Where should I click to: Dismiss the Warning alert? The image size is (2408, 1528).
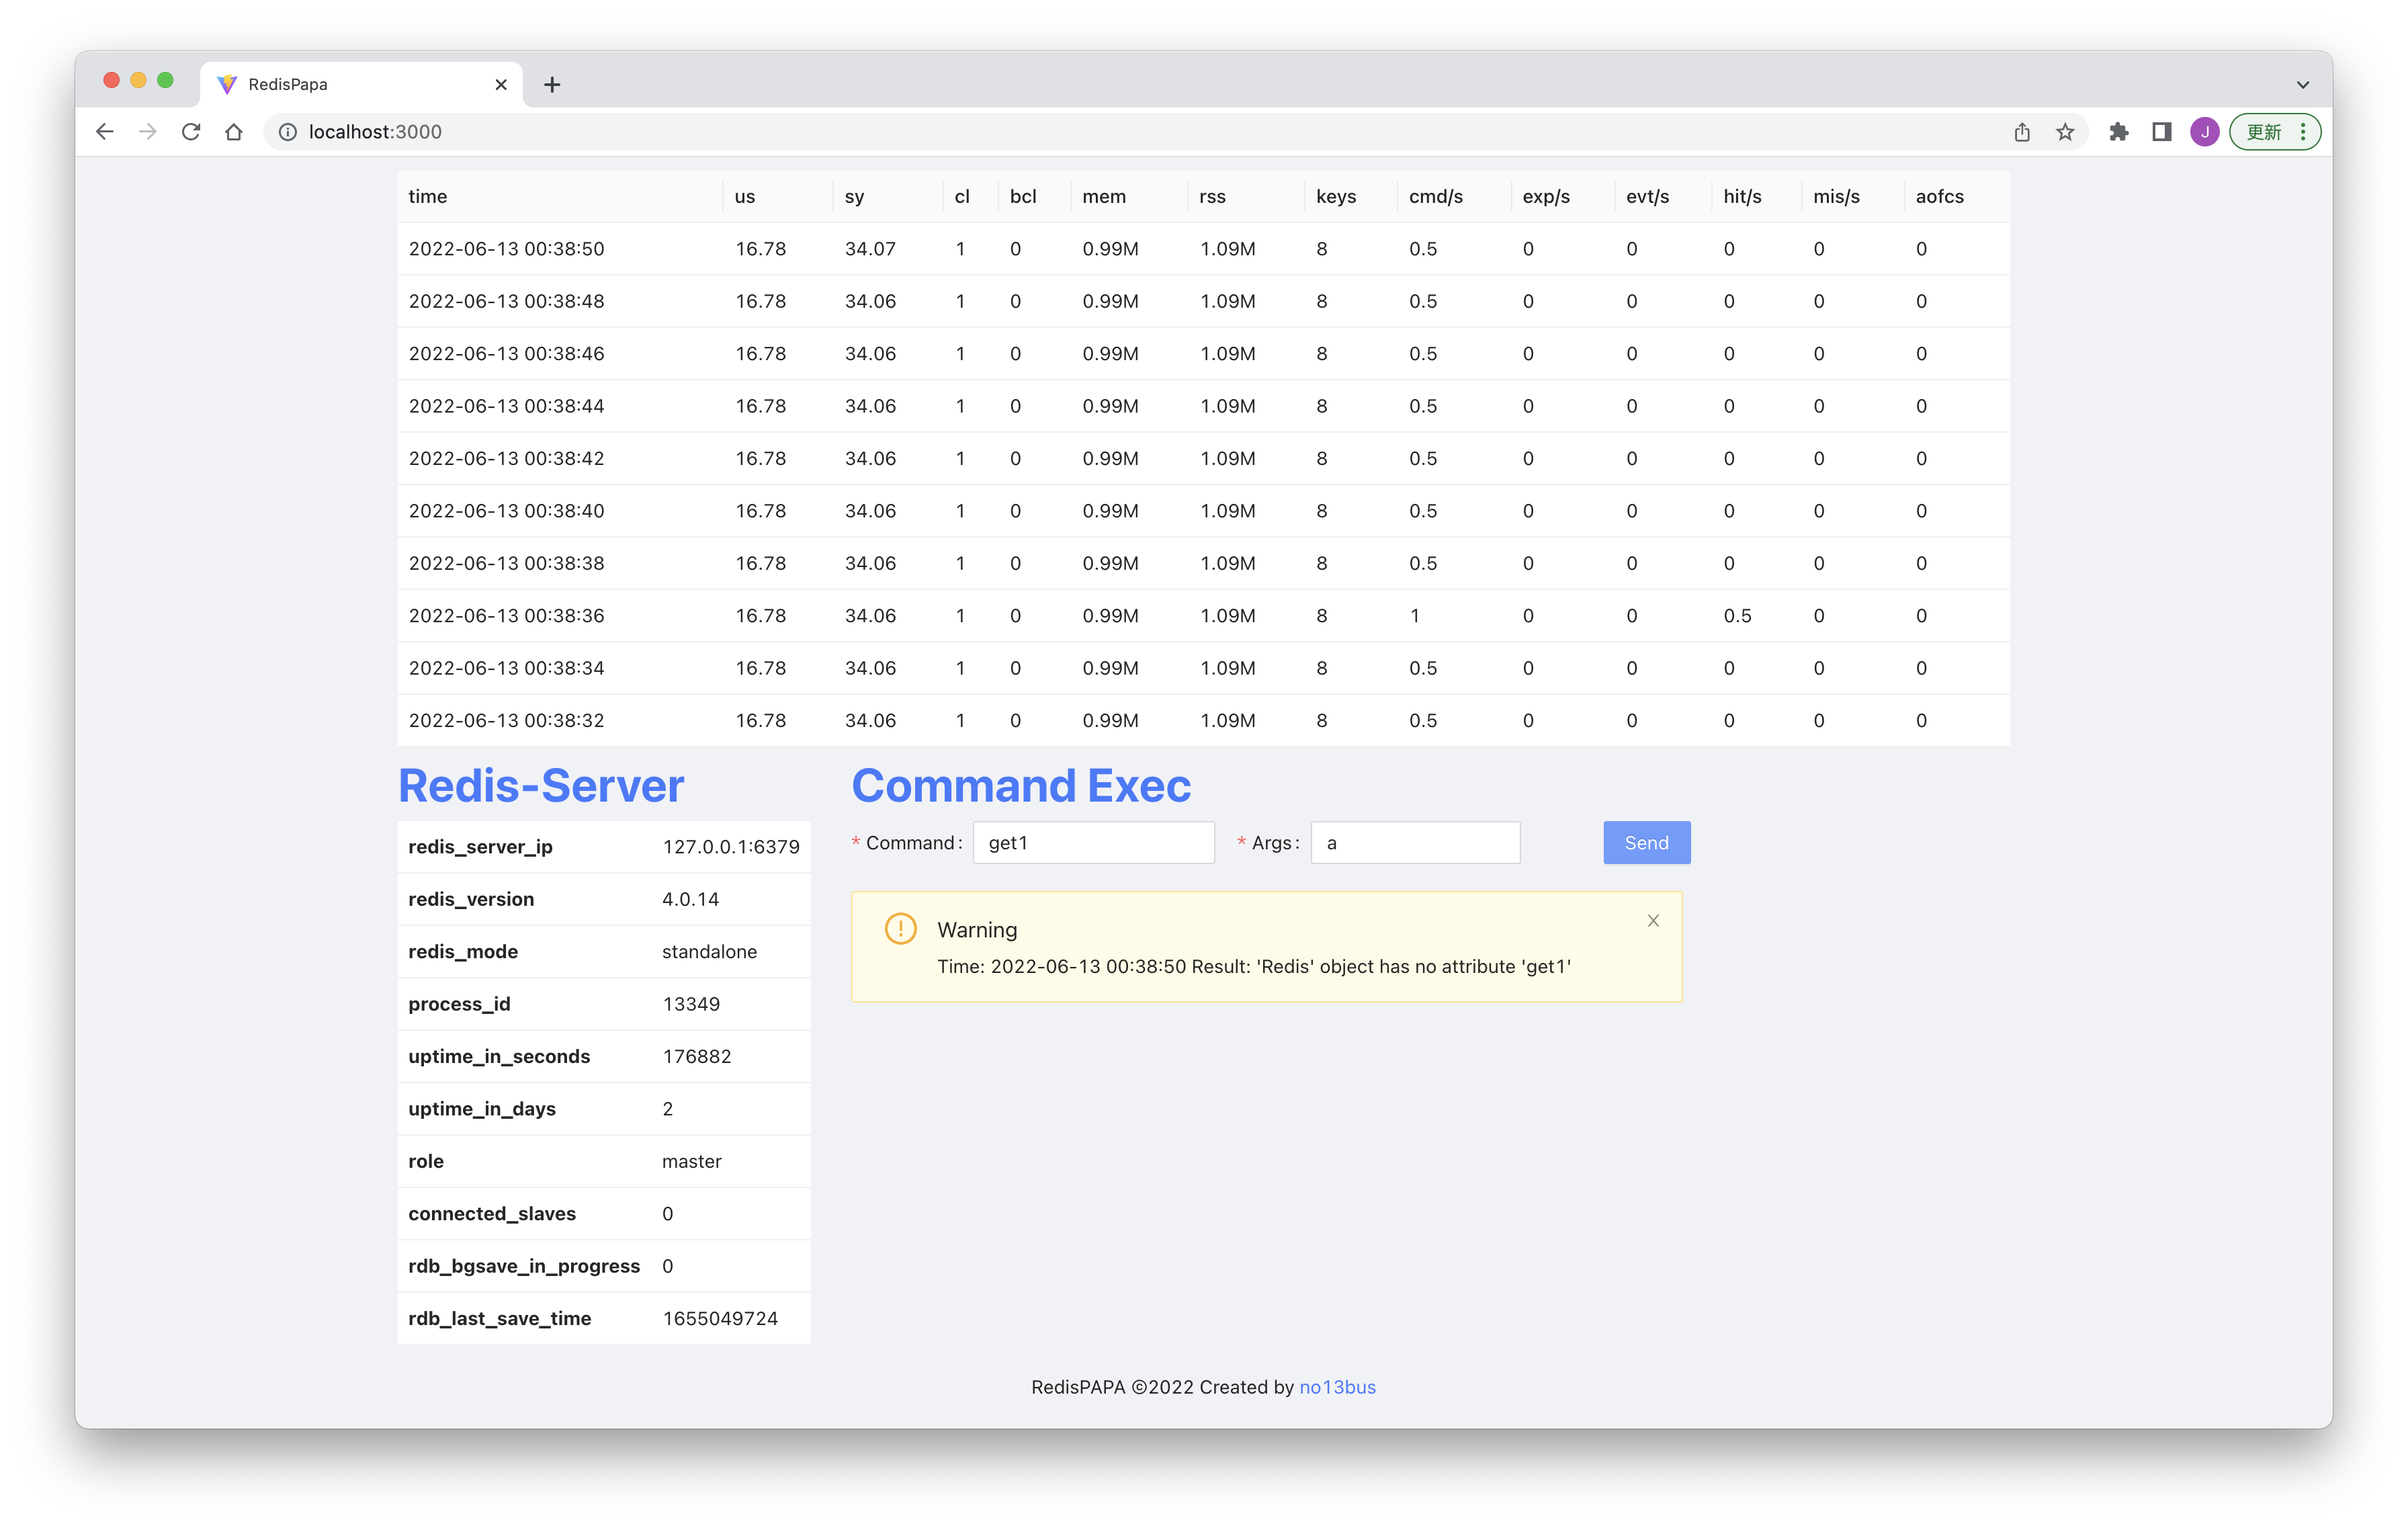click(x=1653, y=921)
